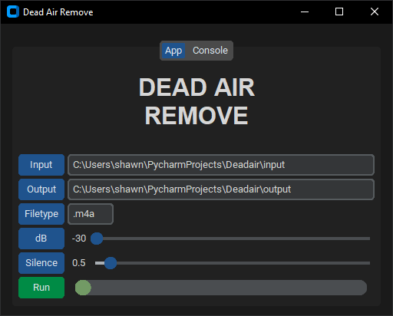Click the Output button
Screen dimensions: 393x316
41,189
